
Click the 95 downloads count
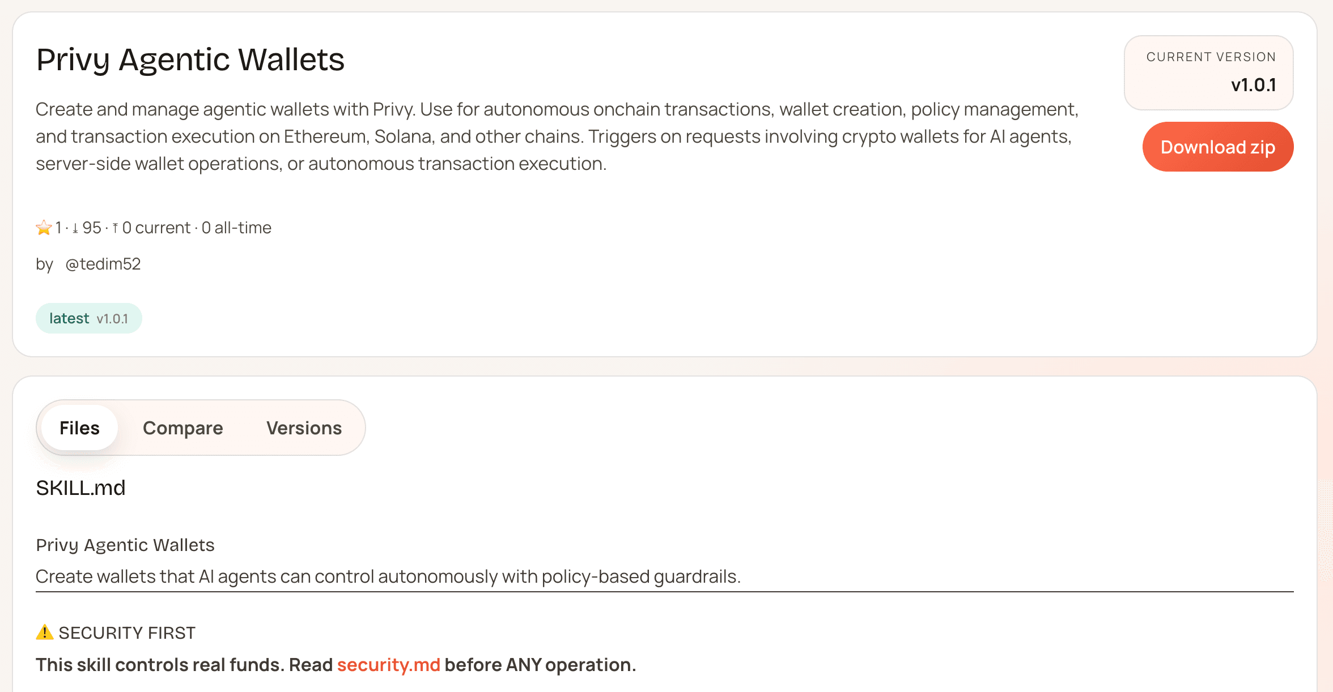coord(92,228)
